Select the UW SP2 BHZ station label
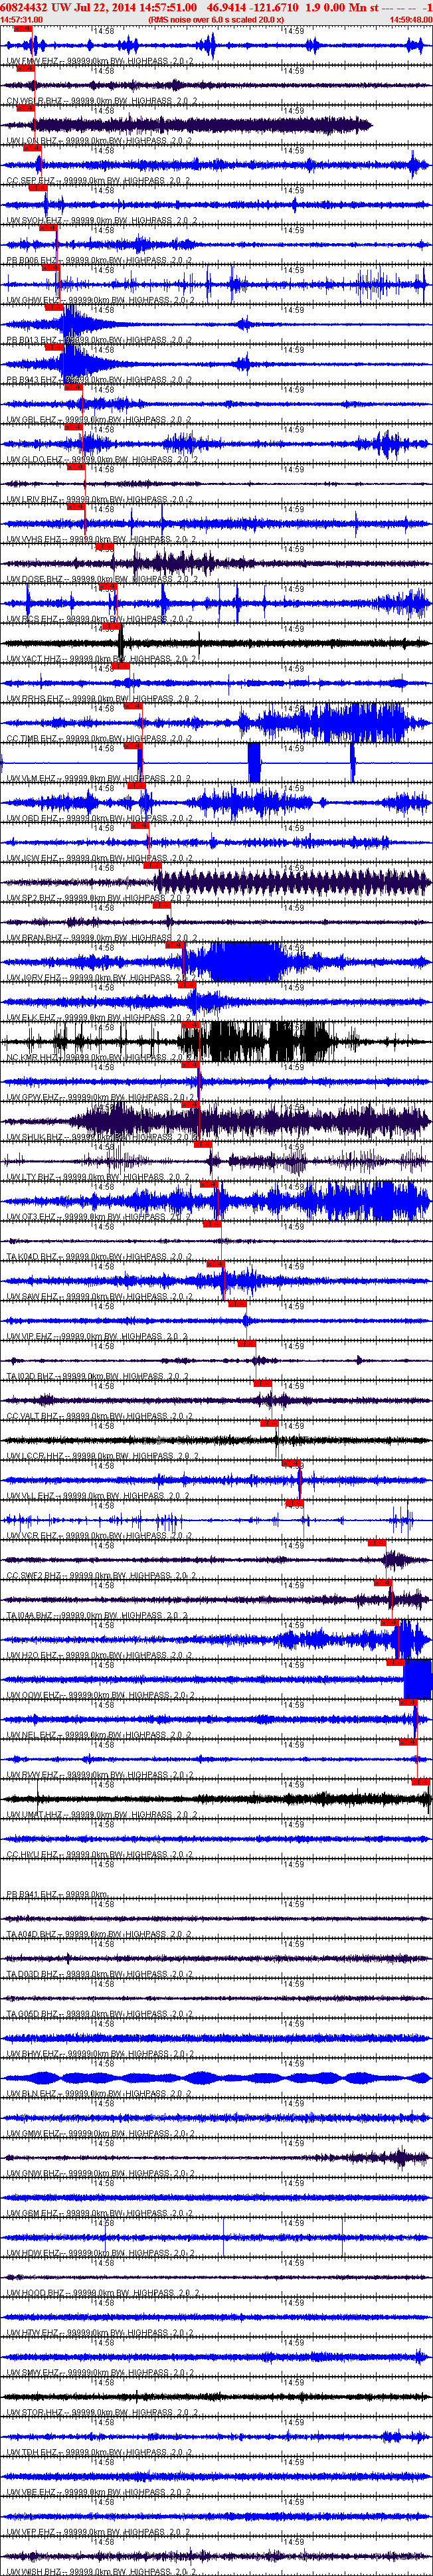 coord(99,898)
